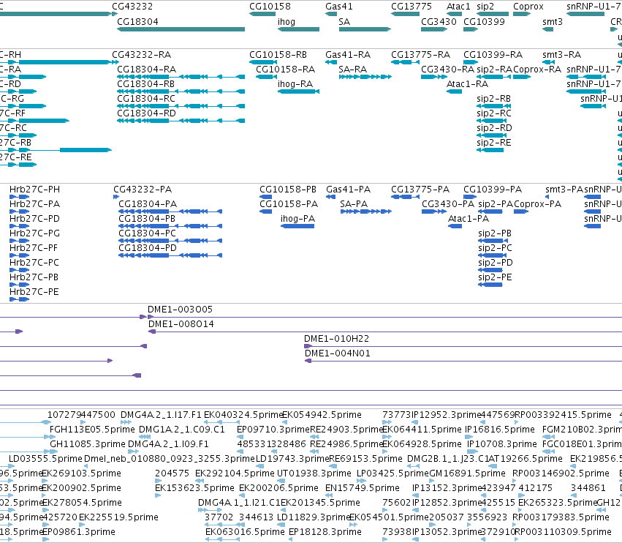622x543 pixels.
Task: Select the FGH113E05.5prime EST label
Action: click(92, 430)
